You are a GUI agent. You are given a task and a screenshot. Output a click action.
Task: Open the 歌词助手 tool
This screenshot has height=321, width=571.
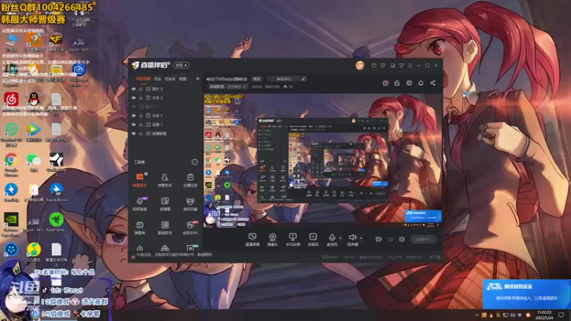point(165,228)
